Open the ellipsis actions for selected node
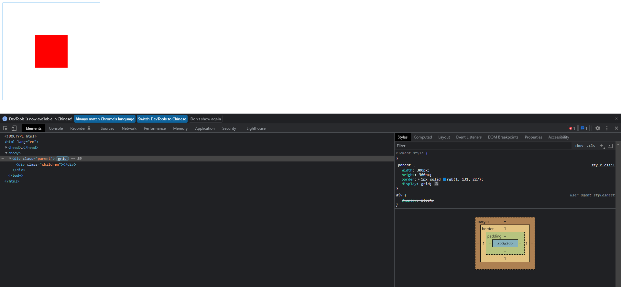 coord(3,159)
